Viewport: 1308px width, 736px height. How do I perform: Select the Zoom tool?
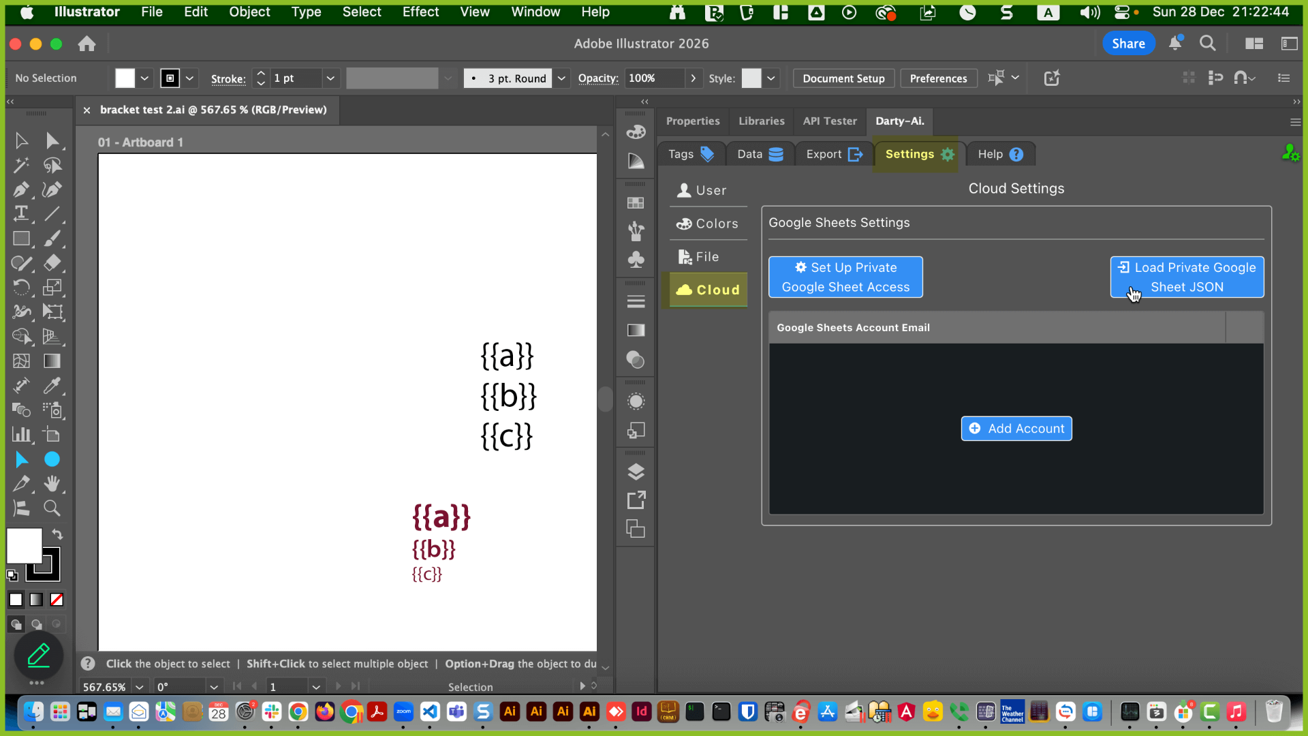52,508
